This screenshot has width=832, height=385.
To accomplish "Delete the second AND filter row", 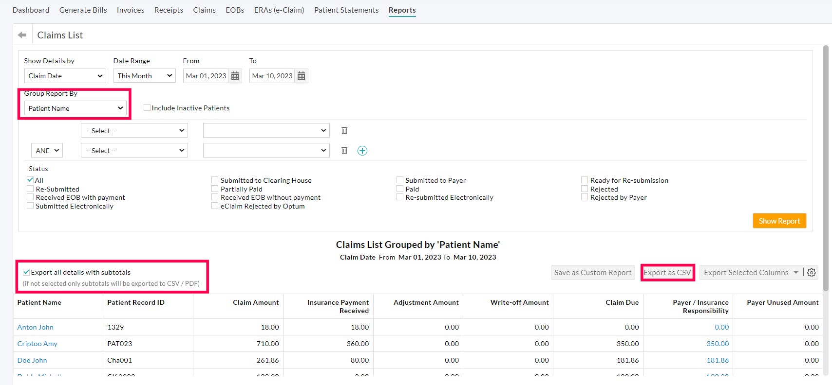I will 344,151.
